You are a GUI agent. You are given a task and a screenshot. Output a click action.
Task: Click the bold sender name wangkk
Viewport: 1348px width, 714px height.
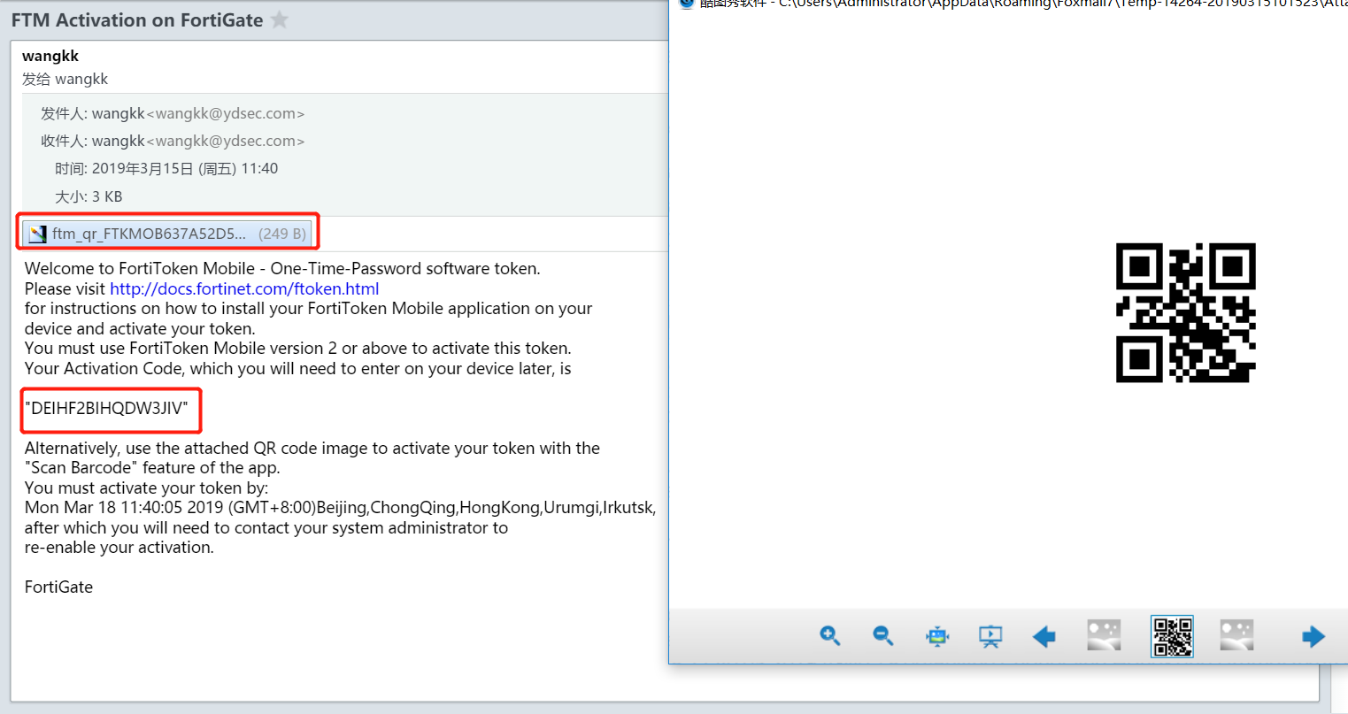(50, 56)
